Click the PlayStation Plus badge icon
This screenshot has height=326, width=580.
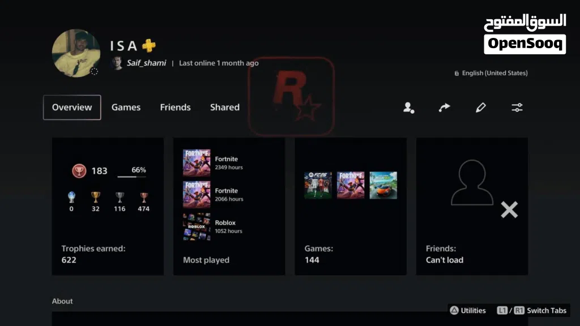point(149,46)
